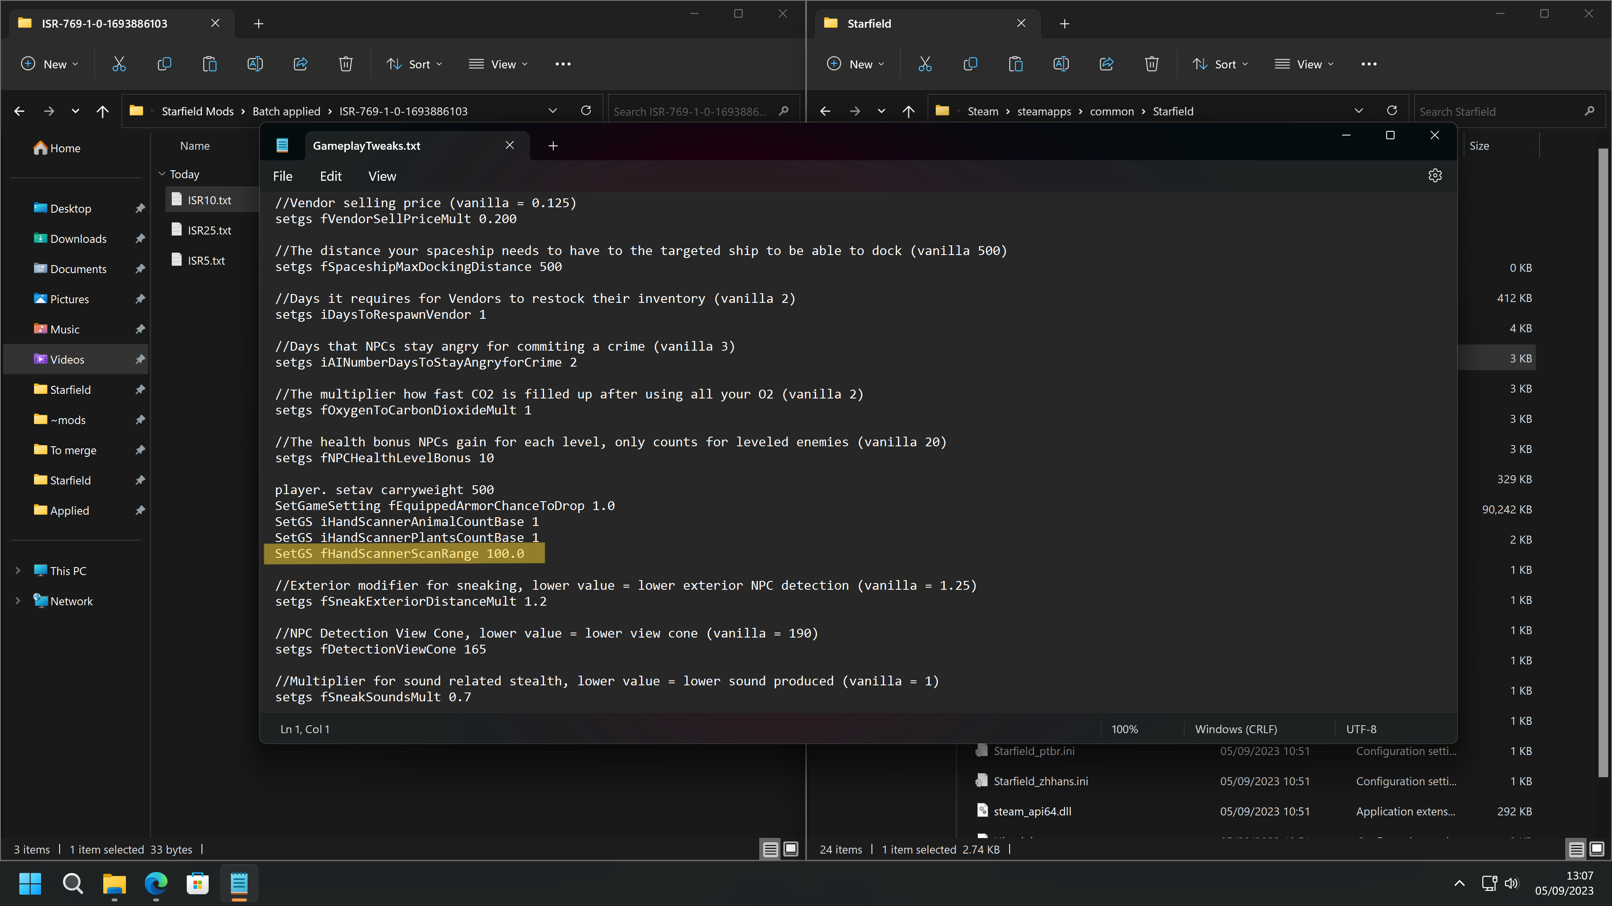Select the Rename icon in left Explorer toolbar
The height and width of the screenshot is (906, 1612).
point(255,64)
